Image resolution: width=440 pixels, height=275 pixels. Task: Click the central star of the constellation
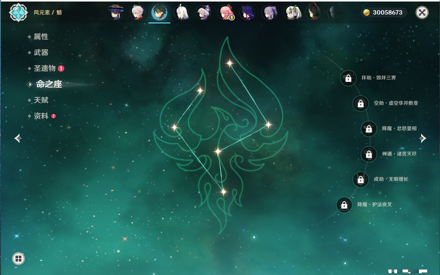pos(218,151)
